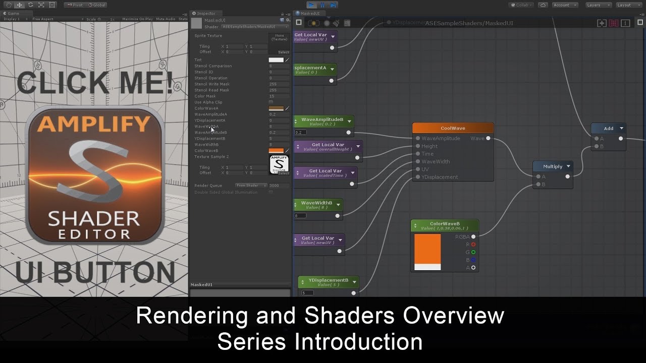Open the Inspector help book icon

tap(282, 20)
